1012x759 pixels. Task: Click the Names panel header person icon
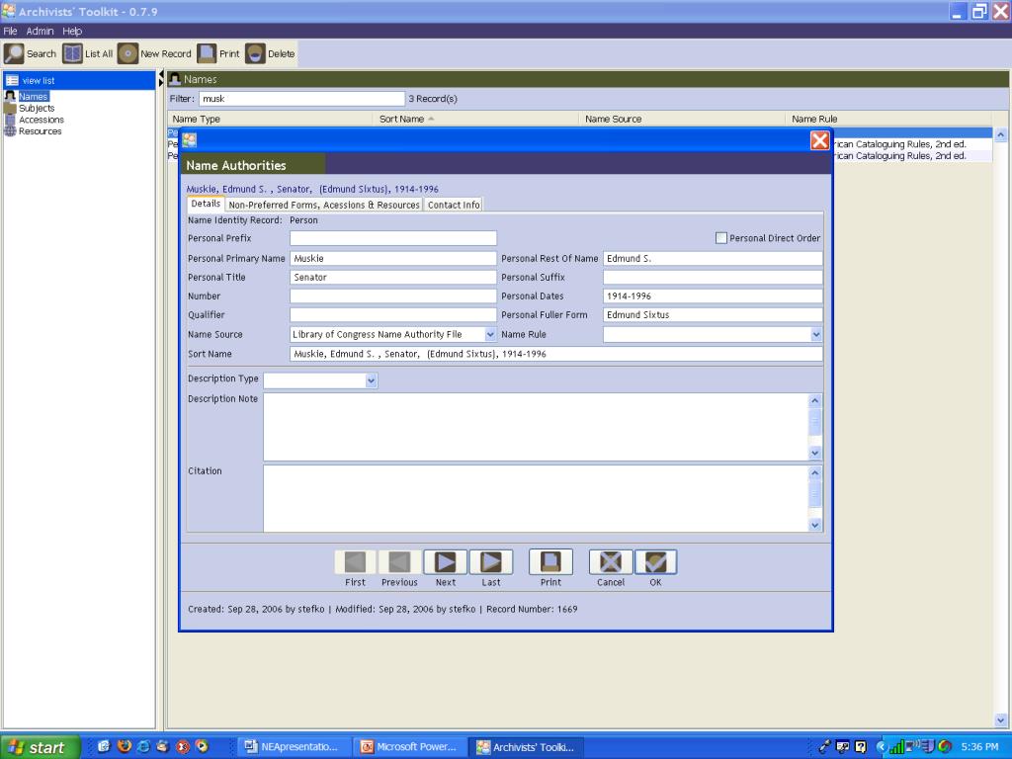pos(174,79)
